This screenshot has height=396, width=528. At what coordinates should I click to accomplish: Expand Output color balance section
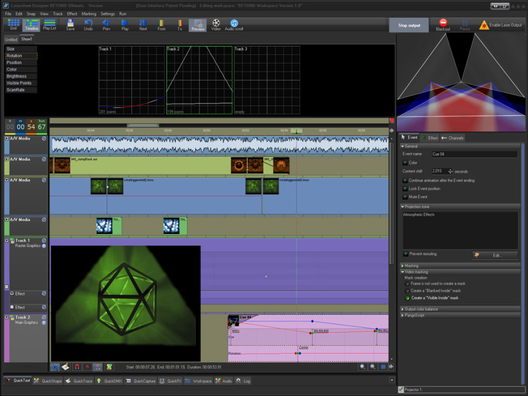(x=422, y=309)
